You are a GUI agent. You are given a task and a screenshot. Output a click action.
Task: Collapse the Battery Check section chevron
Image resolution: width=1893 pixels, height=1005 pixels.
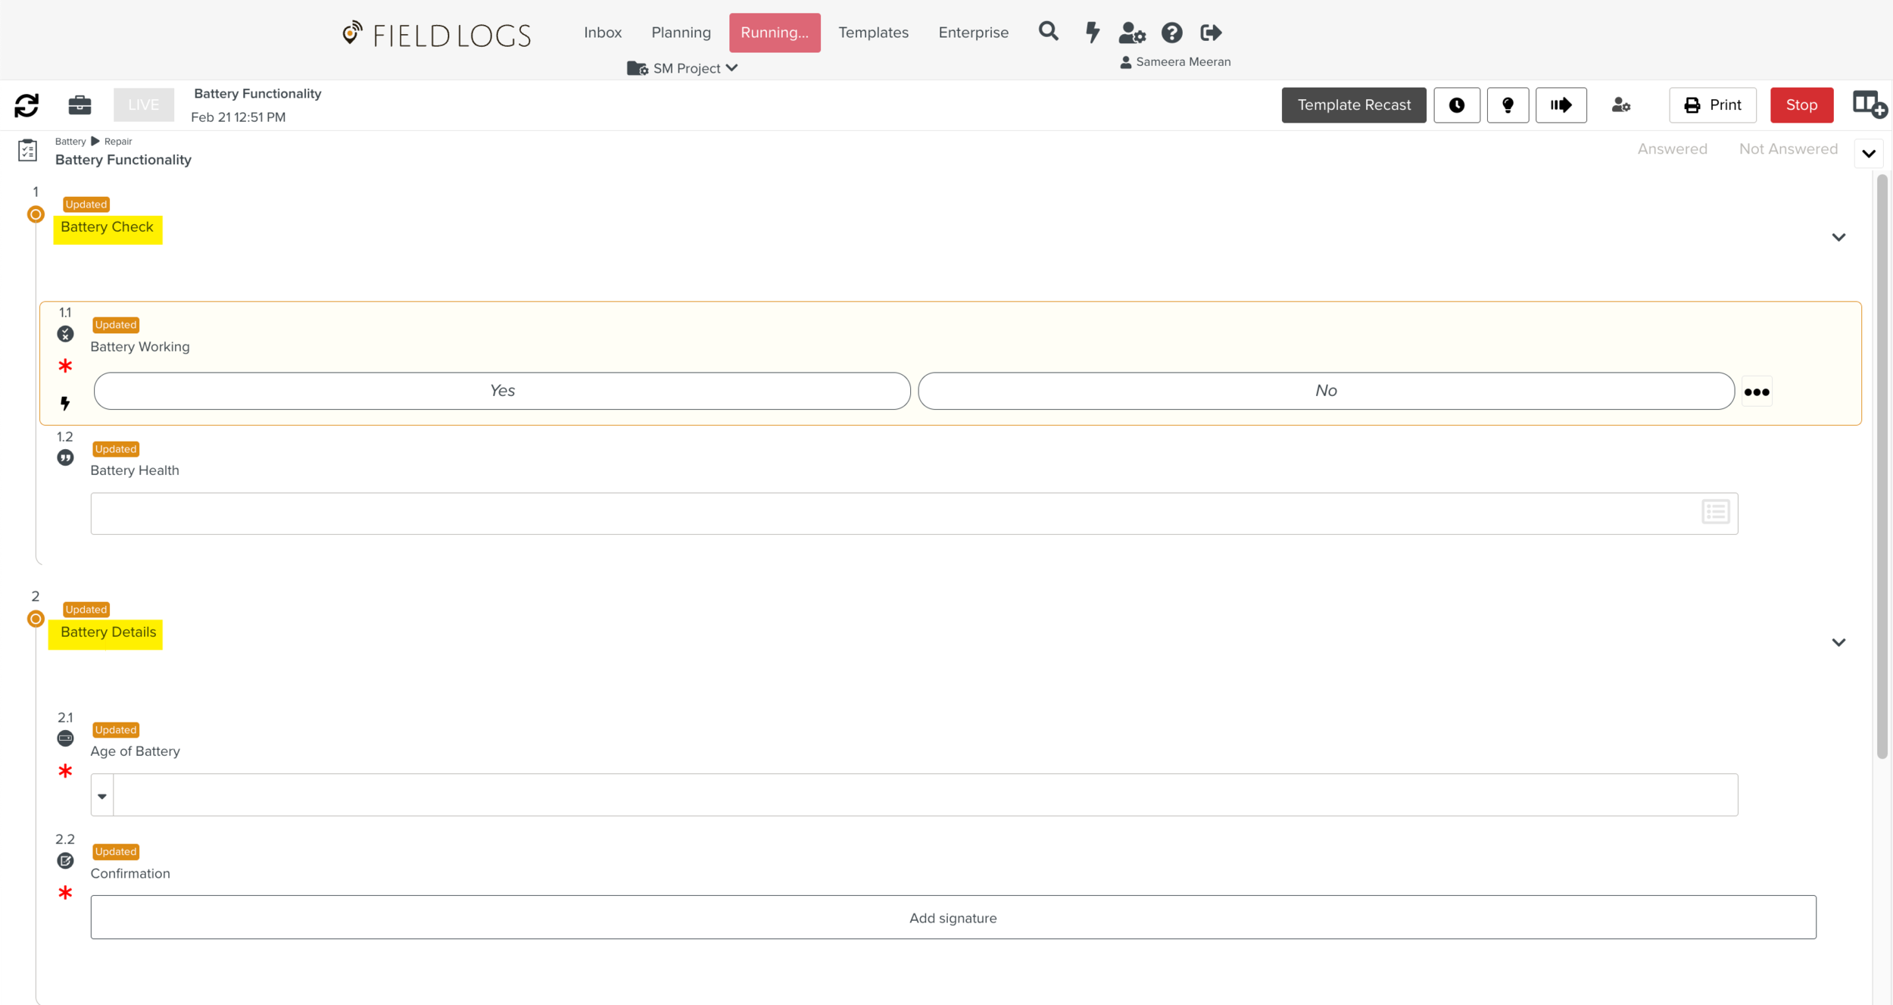pos(1838,238)
